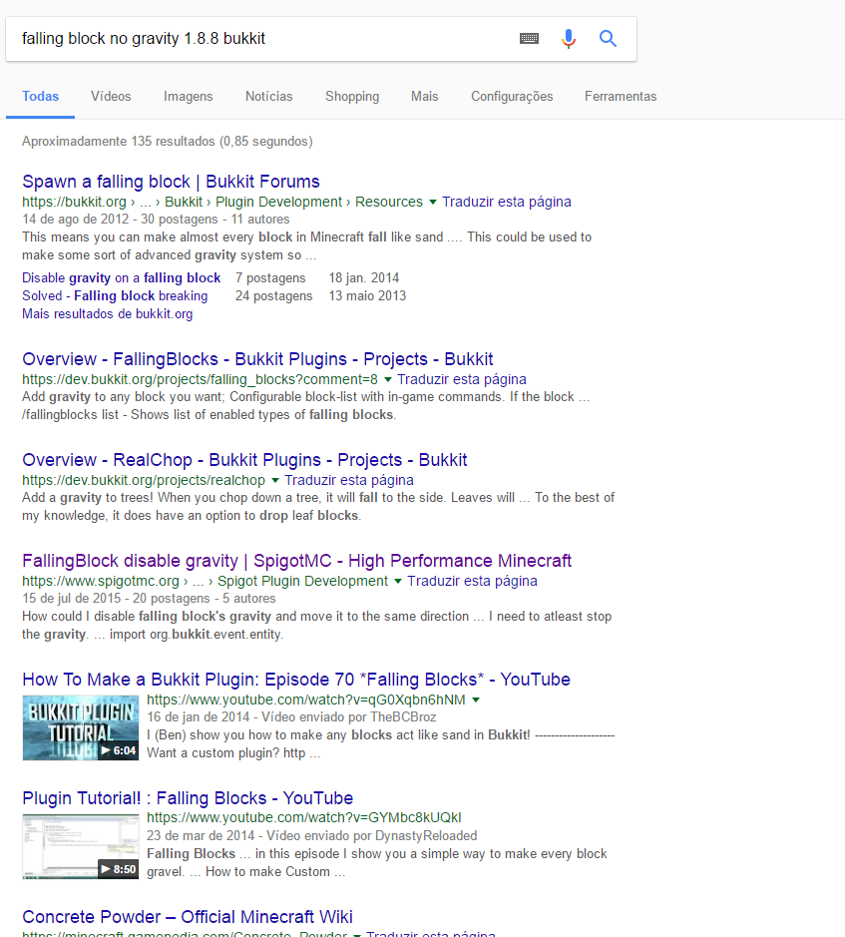Open 'Plugin Tutorial! : Falling Blocks - YouTube' result
This screenshot has width=845, height=937.
pos(188,798)
